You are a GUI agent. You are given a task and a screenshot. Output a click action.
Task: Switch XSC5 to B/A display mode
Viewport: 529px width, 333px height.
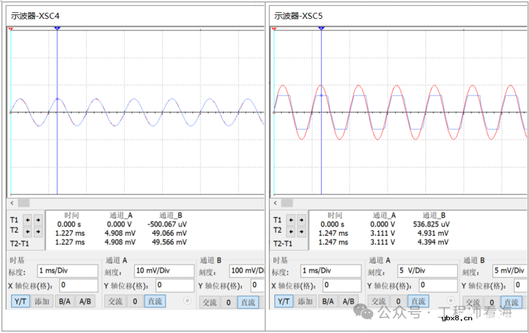(328, 301)
